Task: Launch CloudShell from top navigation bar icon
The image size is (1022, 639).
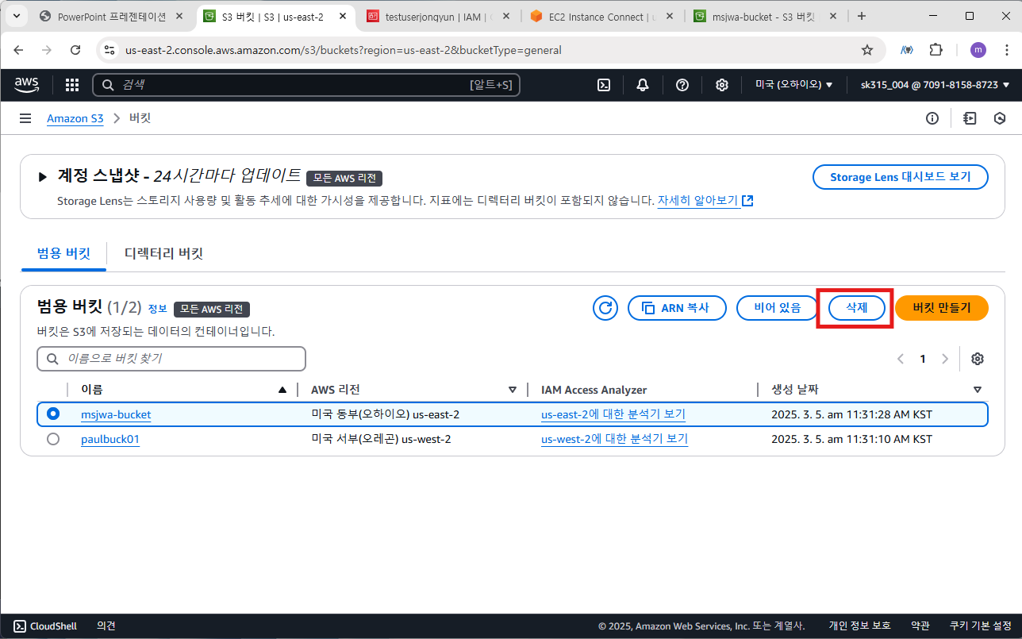Action: (x=604, y=85)
